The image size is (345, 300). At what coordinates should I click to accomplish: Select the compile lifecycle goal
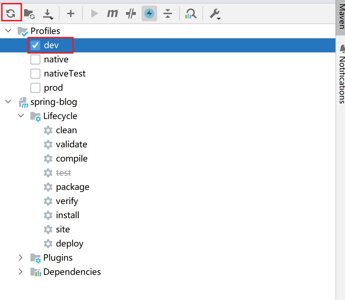click(72, 159)
